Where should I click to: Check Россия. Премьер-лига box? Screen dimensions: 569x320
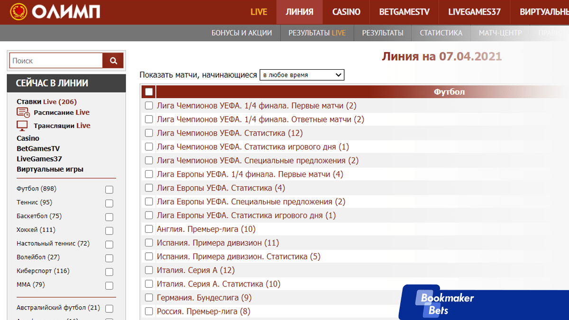coord(149,312)
